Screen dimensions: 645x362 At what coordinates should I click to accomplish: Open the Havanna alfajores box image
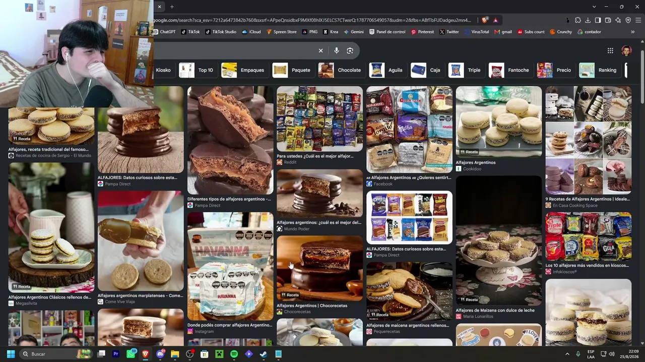pos(230,266)
